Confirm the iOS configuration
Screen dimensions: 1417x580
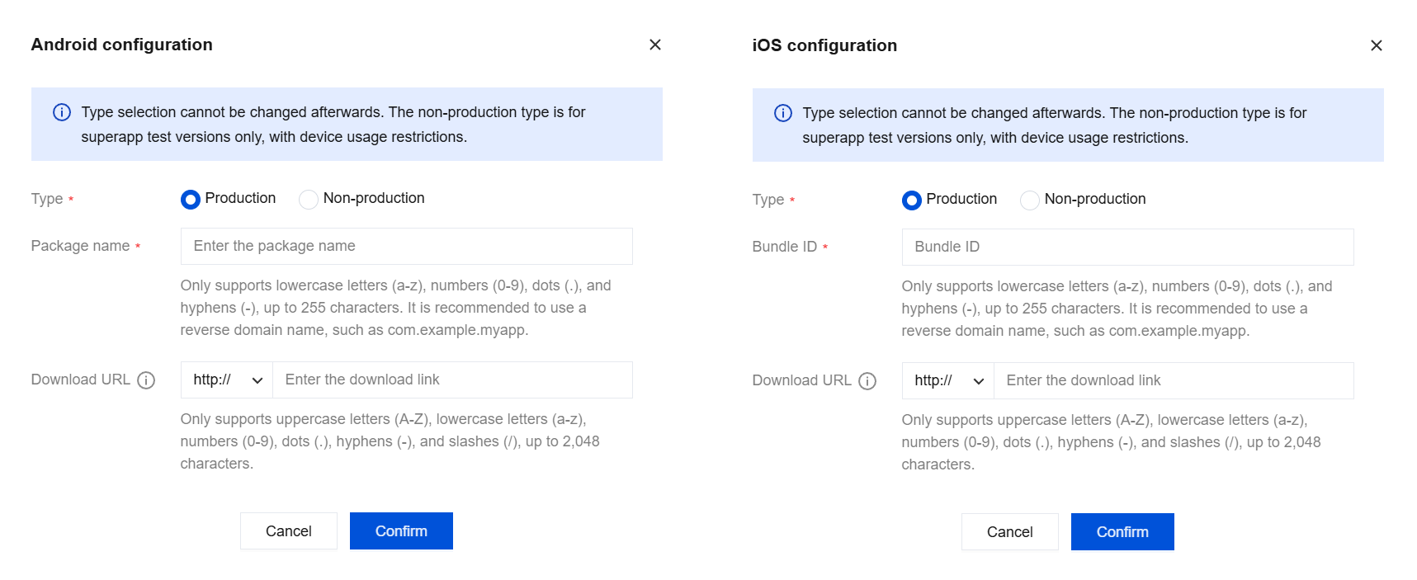click(1122, 532)
